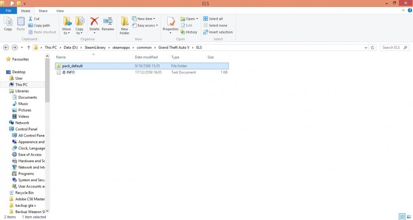Go up one folder level

point(29,47)
